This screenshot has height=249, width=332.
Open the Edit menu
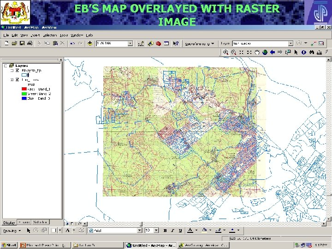click(15, 35)
